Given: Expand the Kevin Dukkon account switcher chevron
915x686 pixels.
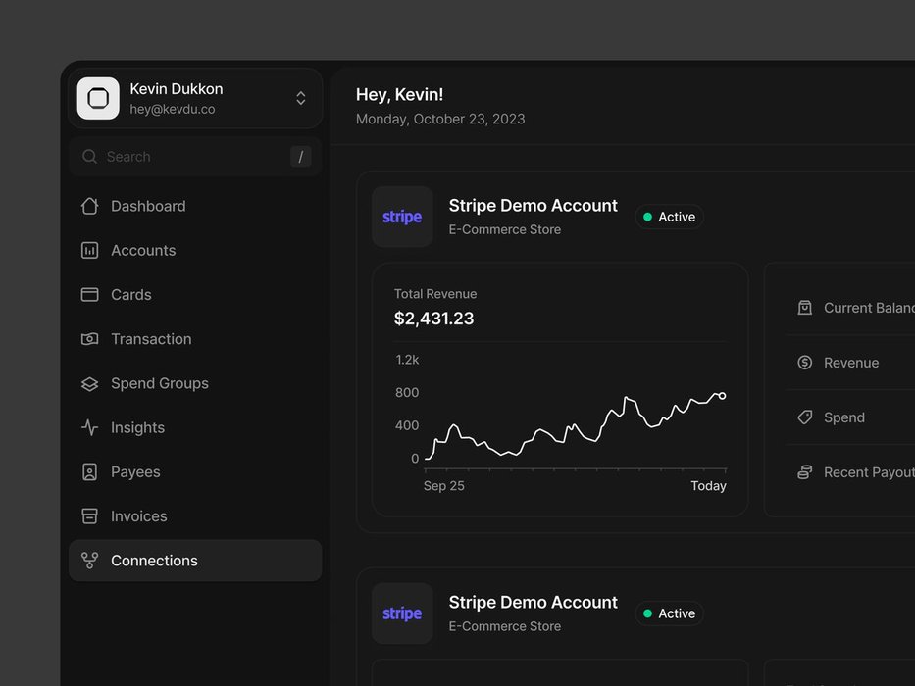Looking at the screenshot, I should (x=301, y=98).
